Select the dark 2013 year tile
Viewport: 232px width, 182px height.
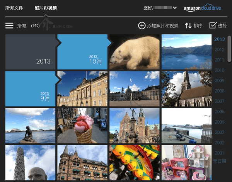[30, 52]
